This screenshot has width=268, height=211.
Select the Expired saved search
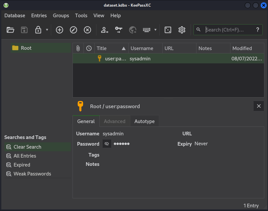(x=38, y=165)
